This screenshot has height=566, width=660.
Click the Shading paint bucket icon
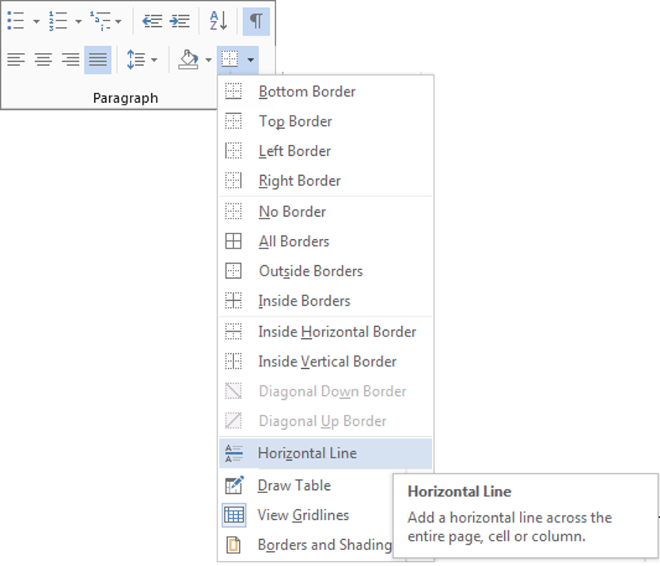point(188,60)
